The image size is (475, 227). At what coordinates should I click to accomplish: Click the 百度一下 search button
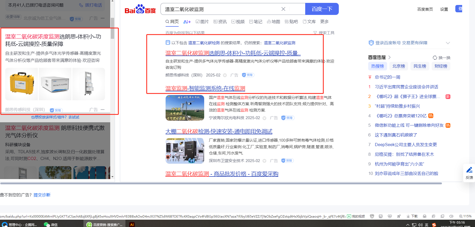pos(322,9)
